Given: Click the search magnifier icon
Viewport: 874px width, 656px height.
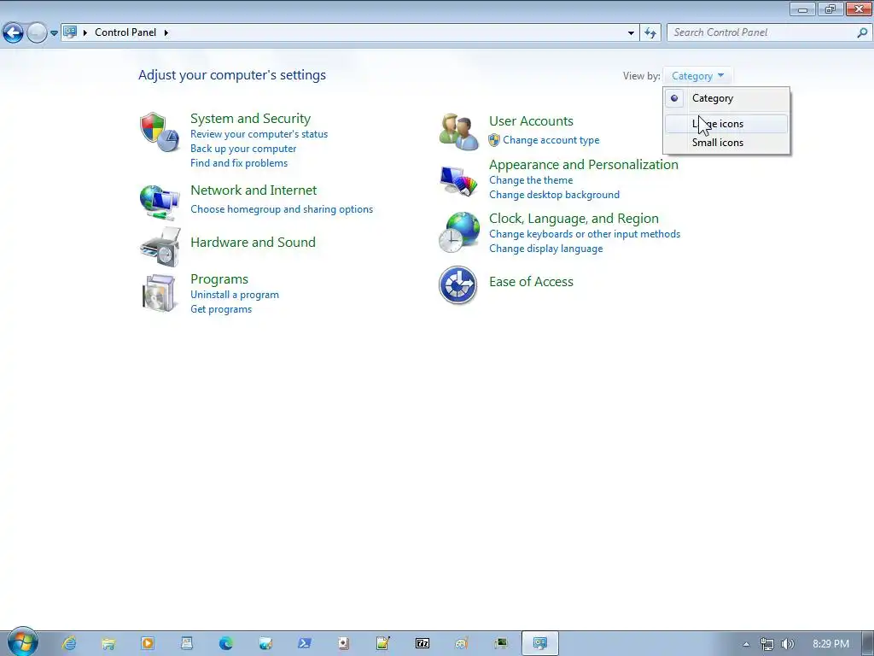Looking at the screenshot, I should pyautogui.click(x=862, y=33).
